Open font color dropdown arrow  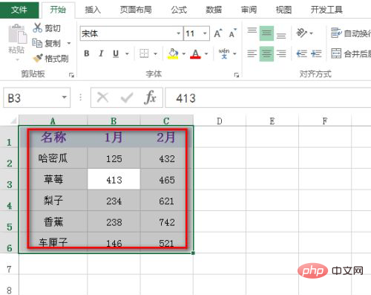[206, 54]
